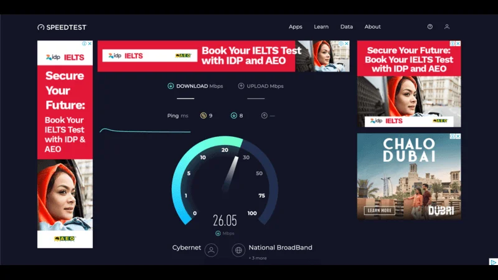Click the 26.05 speed reading
This screenshot has width=498, height=280.
coord(225,220)
